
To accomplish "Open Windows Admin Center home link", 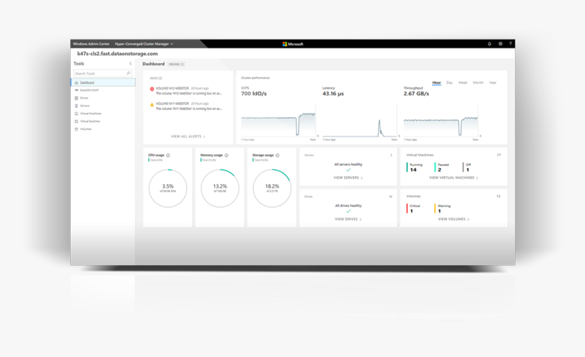I will pos(91,44).
